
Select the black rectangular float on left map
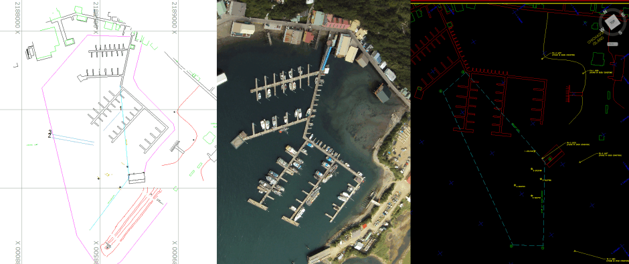(x=137, y=178)
